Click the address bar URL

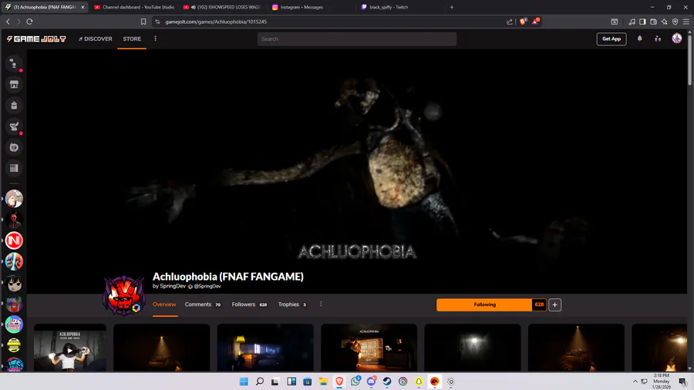(216, 22)
